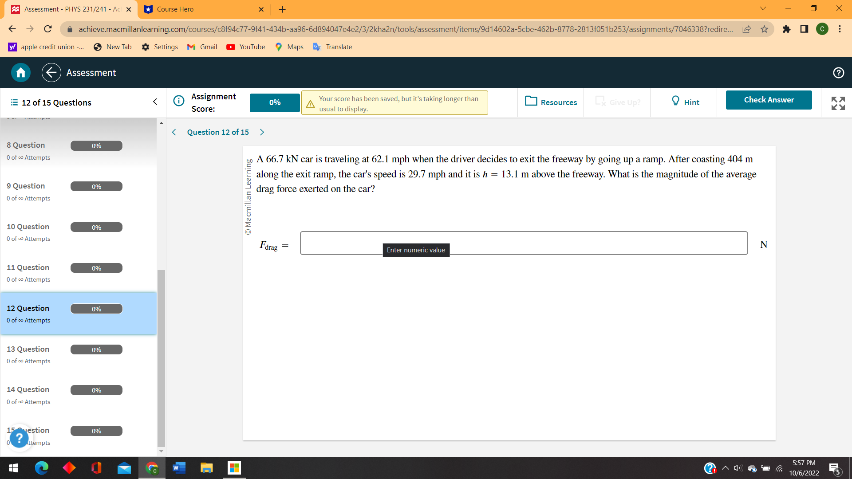Bookmark page with the star icon
This screenshot has width=852, height=479.
tap(764, 29)
